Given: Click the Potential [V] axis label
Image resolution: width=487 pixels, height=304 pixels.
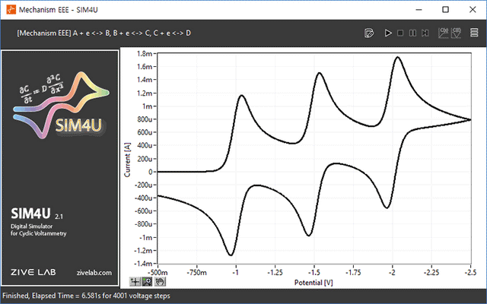Looking at the screenshot, I should (314, 282).
